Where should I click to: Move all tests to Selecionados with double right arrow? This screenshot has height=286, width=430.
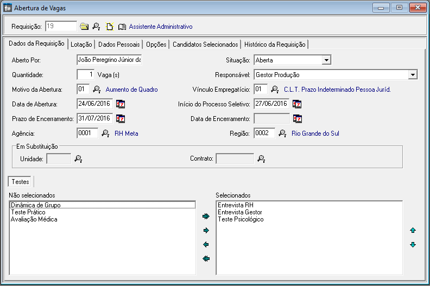coord(206,217)
